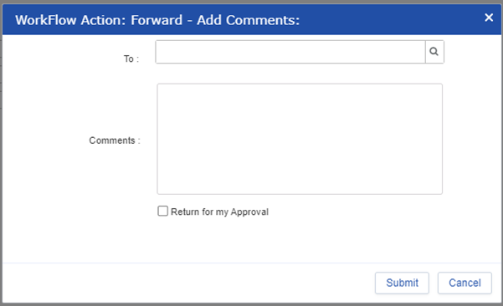Tick the Return for my Approval checkbox
The width and height of the screenshot is (503, 306).
[162, 212]
